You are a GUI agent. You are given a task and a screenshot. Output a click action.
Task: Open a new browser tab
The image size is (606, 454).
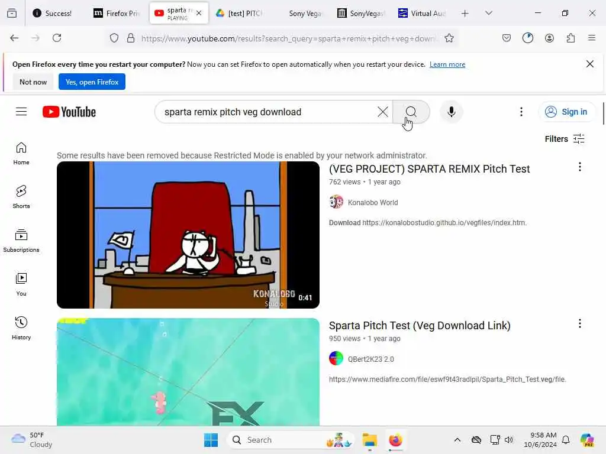point(465,14)
